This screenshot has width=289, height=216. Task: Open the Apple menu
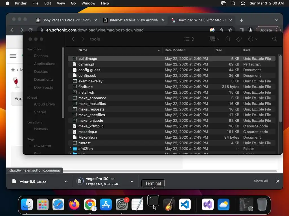pyautogui.click(x=7, y=3)
